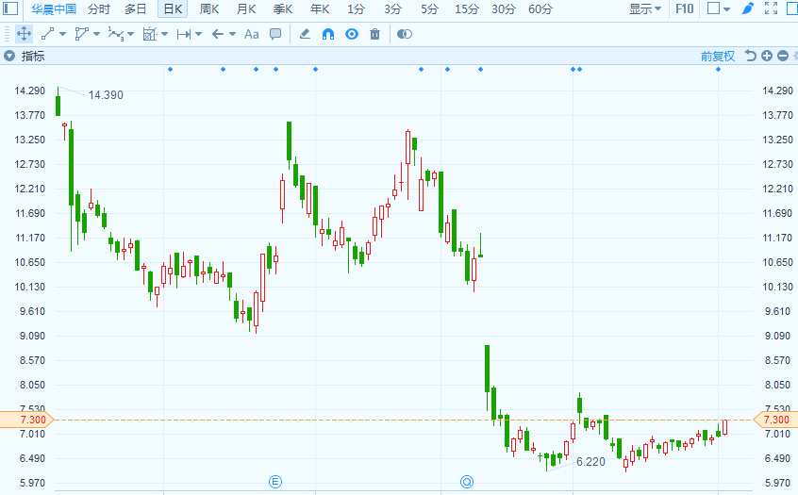This screenshot has width=798, height=495.
Task: Switch to the 周K weekly tab
Action: coord(209,8)
